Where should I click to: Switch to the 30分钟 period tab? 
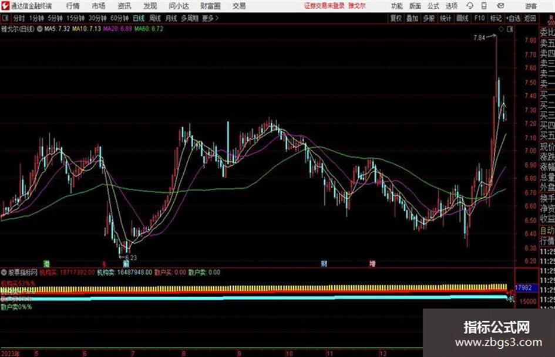pos(97,18)
